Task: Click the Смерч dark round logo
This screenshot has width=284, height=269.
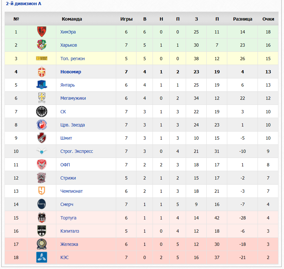Action: (42, 204)
